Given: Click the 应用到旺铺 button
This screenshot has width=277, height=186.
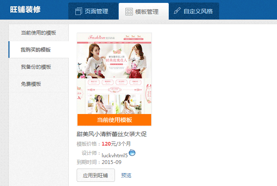Looking at the screenshot, I should click(x=95, y=175).
